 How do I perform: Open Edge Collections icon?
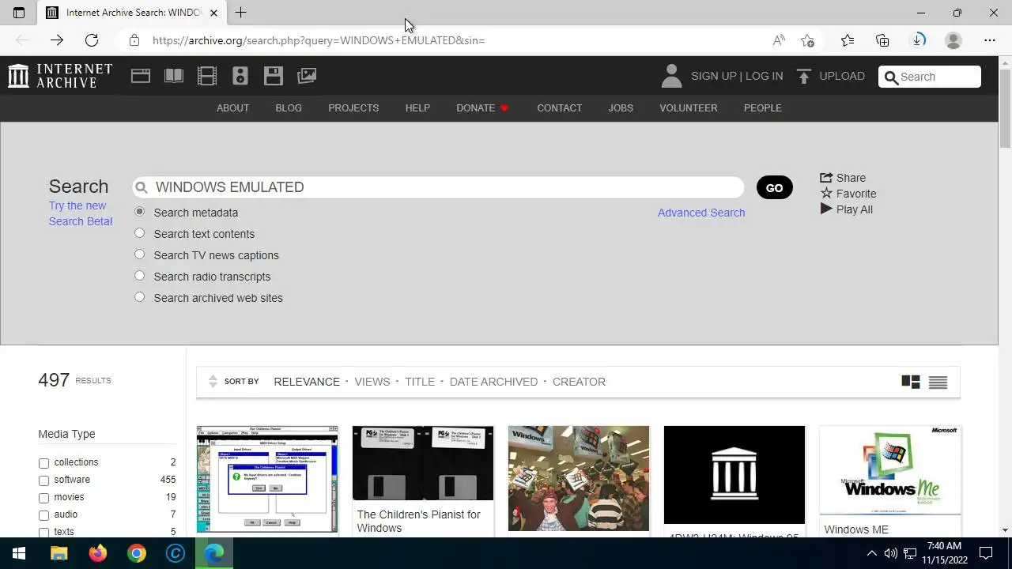click(882, 40)
